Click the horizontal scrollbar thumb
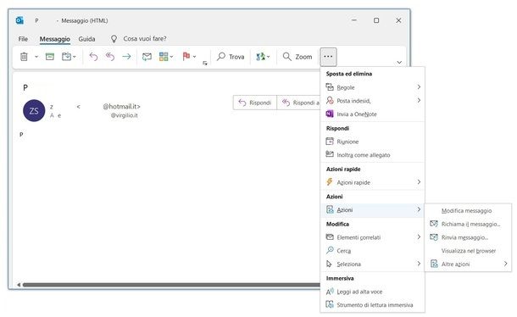 point(171,285)
